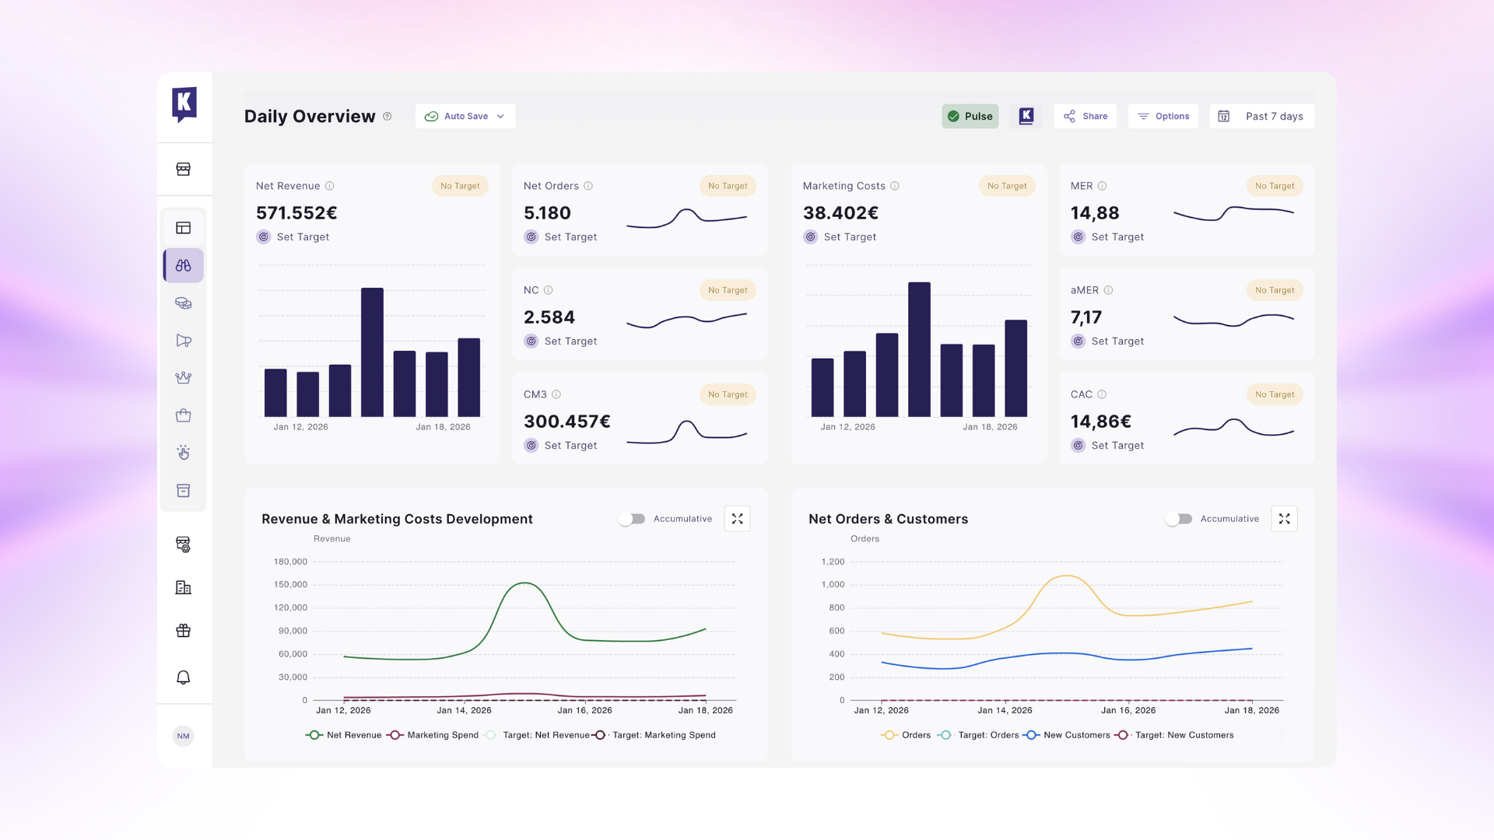Toggle Accumulative for Net Orders & Customers
The height and width of the screenshot is (840, 1494).
(x=1179, y=519)
